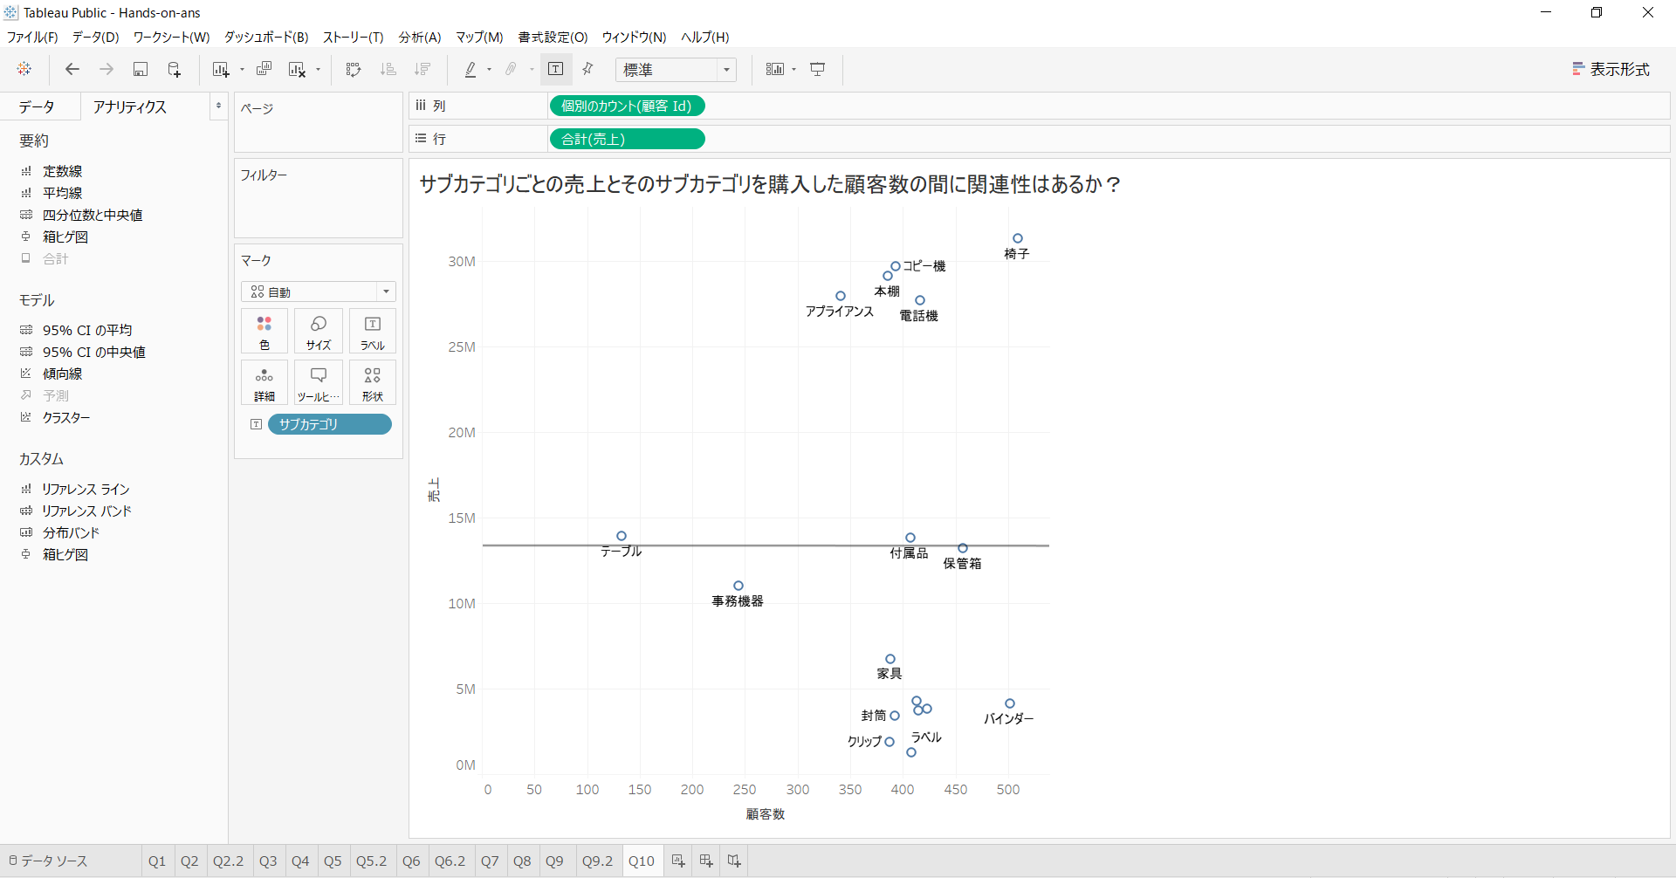Screen dimensions: 1676x878
Task: Expand the clear sheet dropdown arrow
Action: (x=318, y=70)
